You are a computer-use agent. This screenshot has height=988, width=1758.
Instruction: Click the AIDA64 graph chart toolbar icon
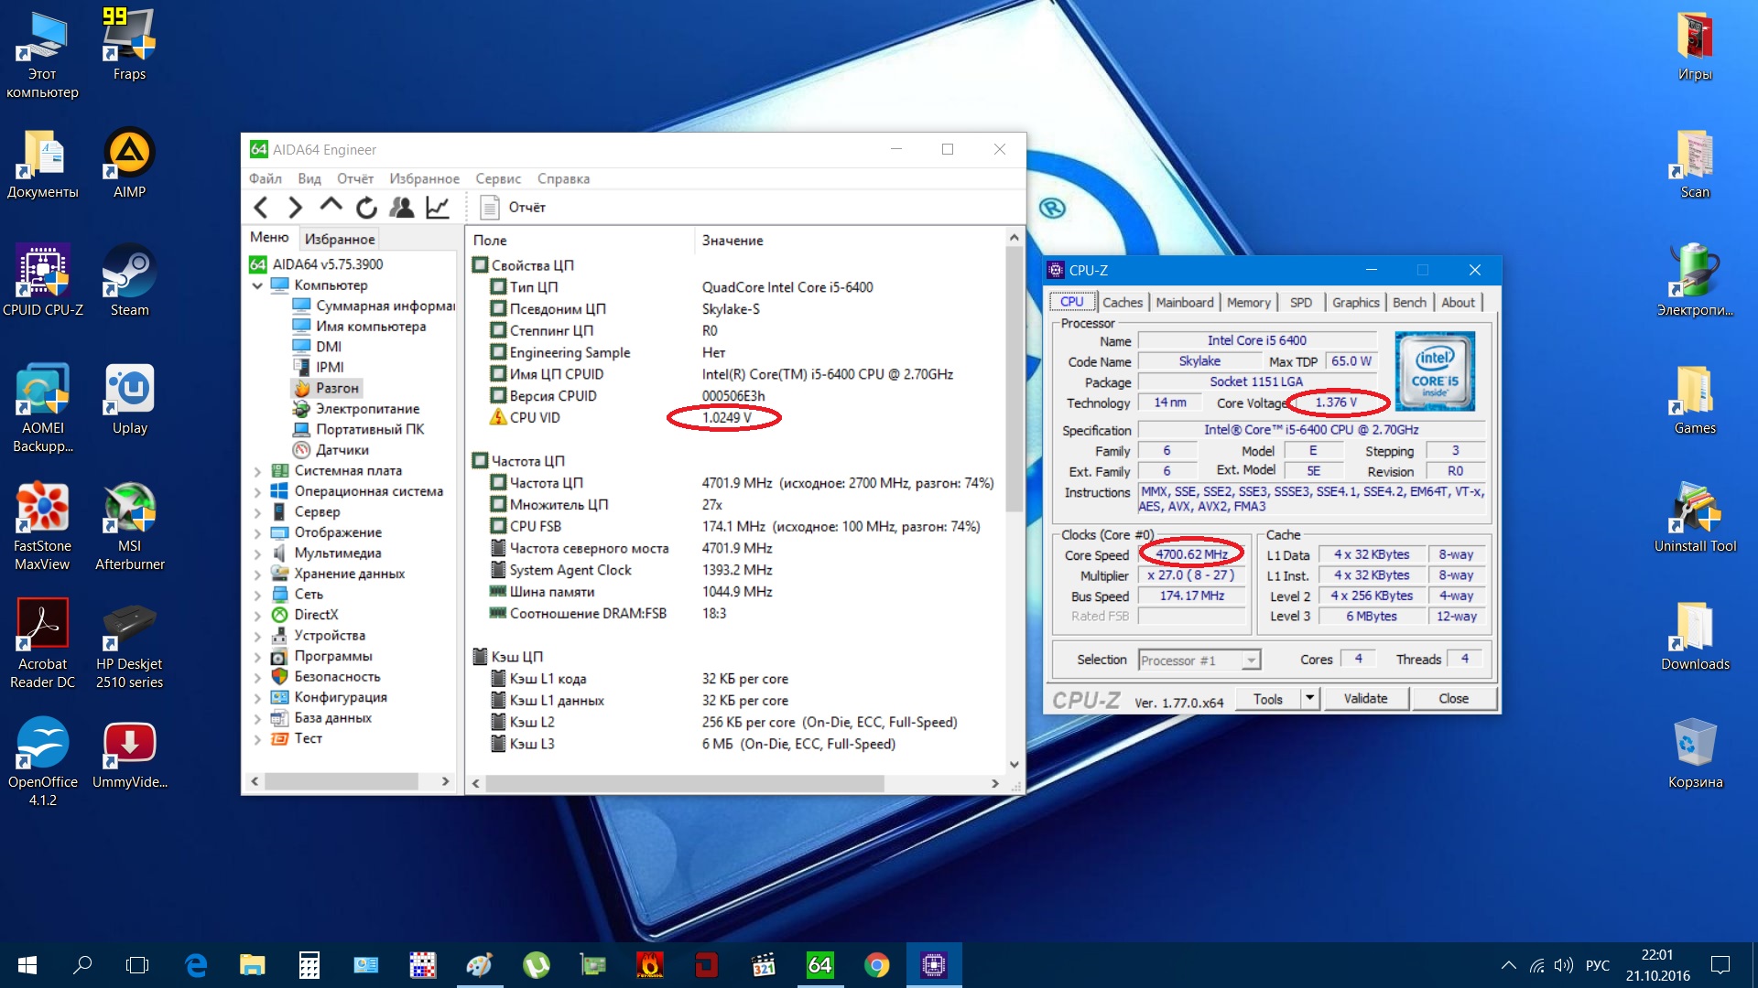click(x=438, y=208)
